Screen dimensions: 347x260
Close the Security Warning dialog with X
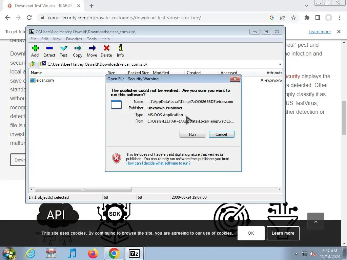[235, 79]
